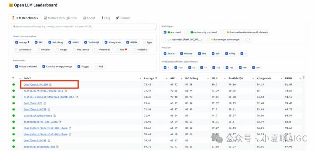Uncheck the TruthfulQA column checkbox
Image resolution: width=317 pixels, height=151 pixels.
[86, 42]
